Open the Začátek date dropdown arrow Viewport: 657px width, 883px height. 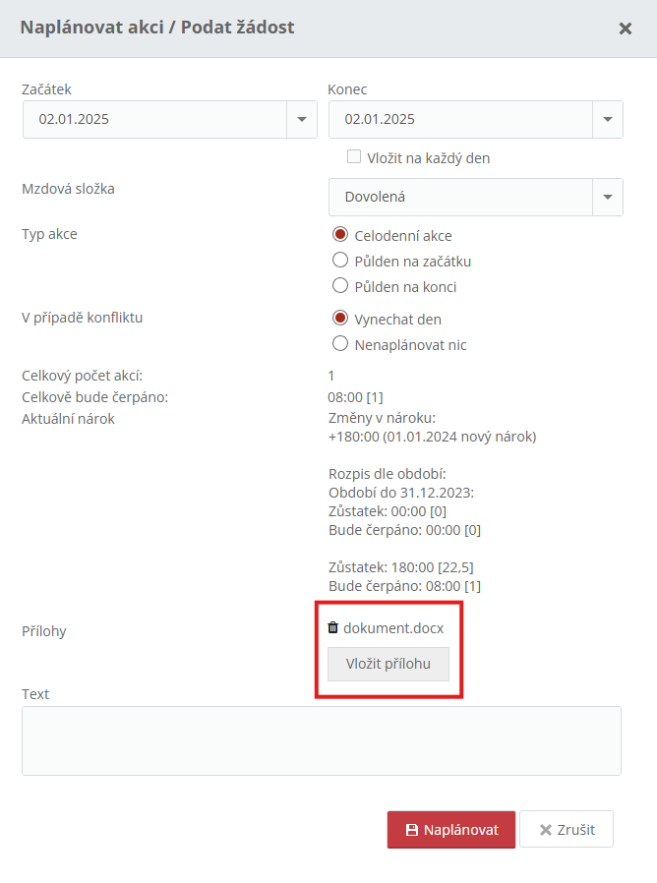(302, 119)
